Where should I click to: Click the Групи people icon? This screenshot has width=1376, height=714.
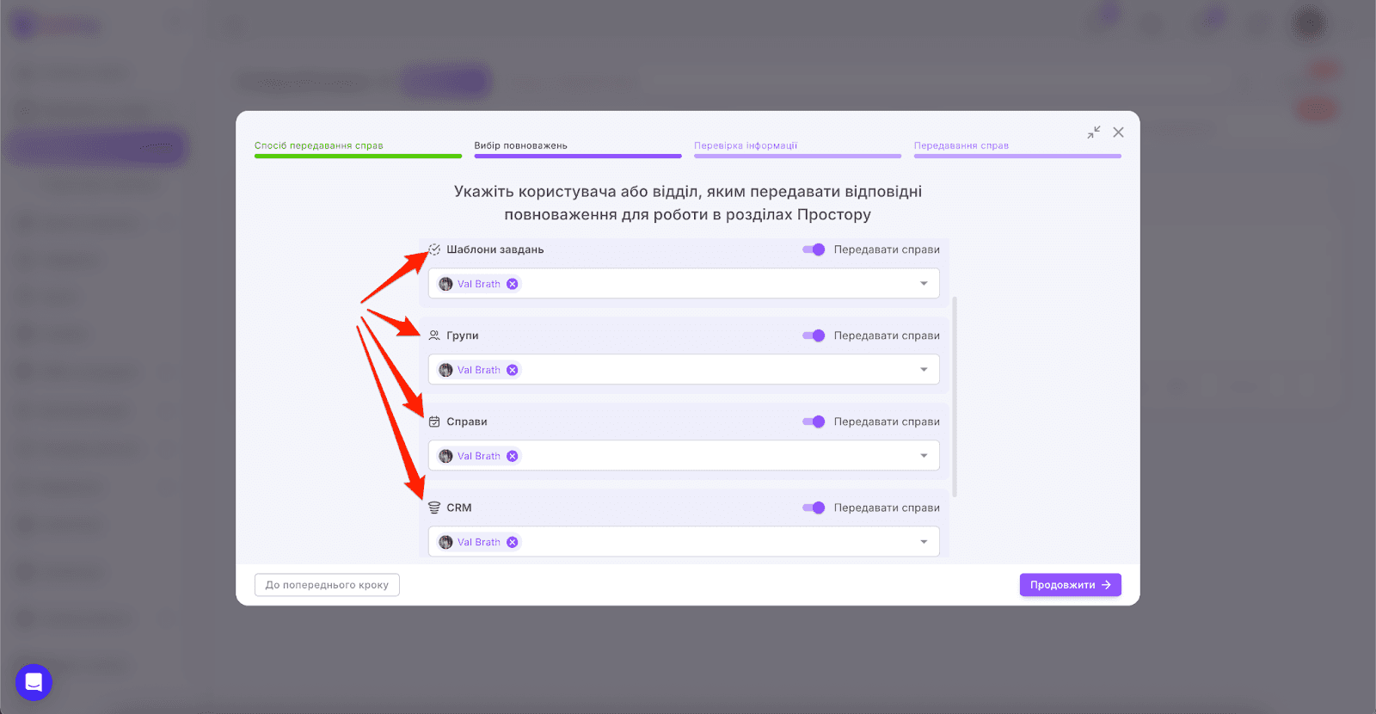coord(434,335)
